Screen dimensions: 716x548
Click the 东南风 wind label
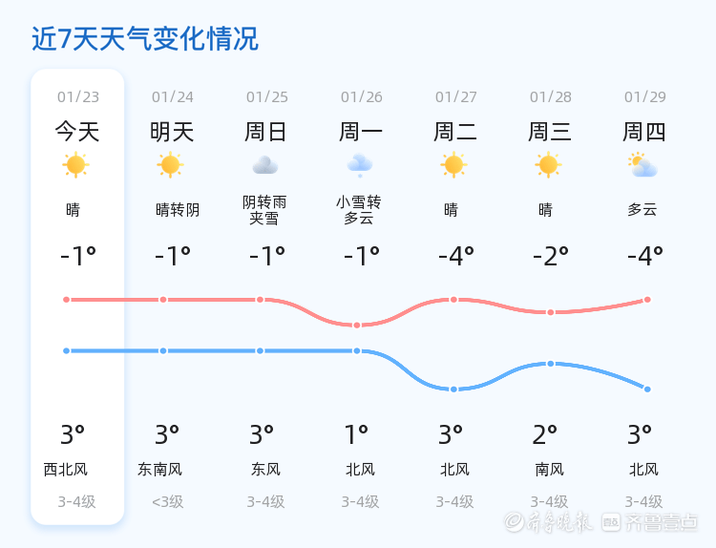point(160,470)
